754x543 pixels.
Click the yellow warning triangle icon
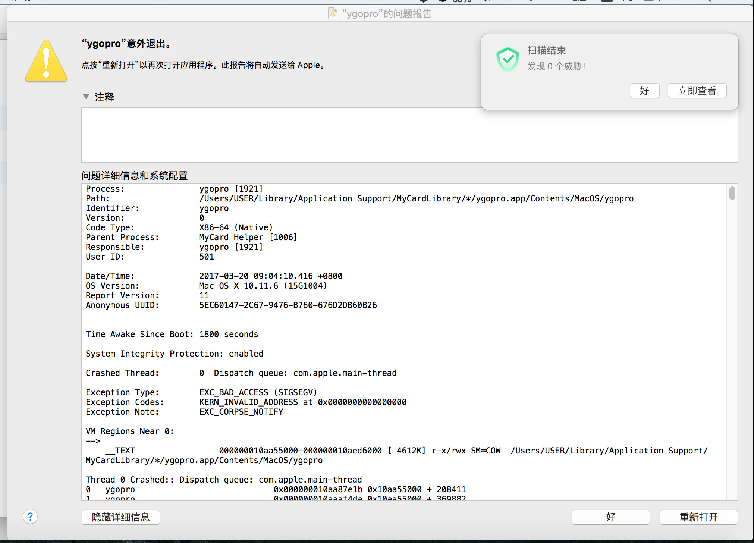pos(46,61)
